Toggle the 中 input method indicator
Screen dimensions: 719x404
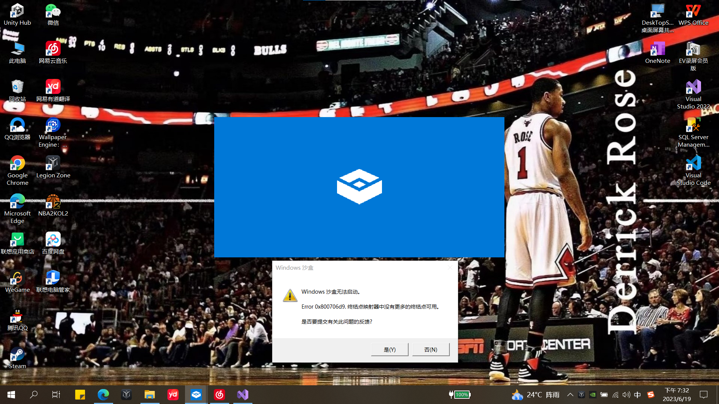coord(637,394)
